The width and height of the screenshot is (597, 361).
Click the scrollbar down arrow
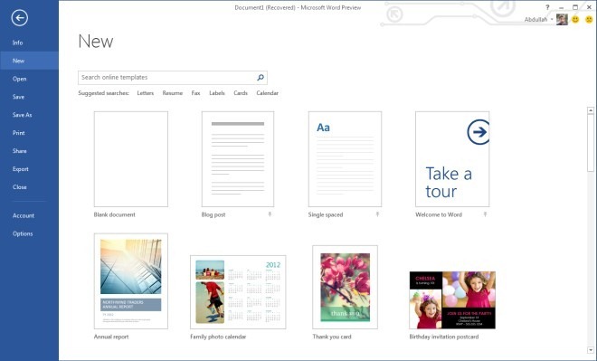tap(591, 350)
